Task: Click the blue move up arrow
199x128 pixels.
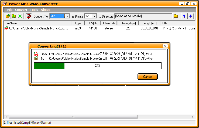Action: pyautogui.click(x=184, y=16)
